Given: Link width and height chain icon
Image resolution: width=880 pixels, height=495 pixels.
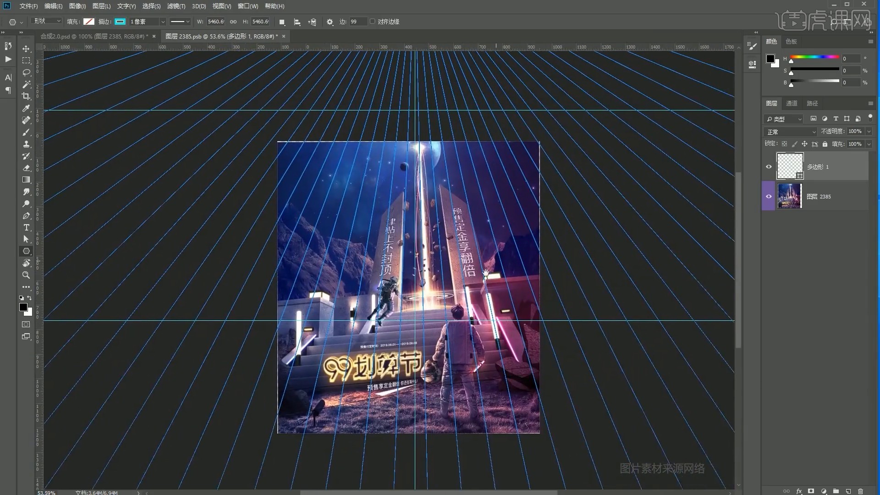Looking at the screenshot, I should [233, 22].
